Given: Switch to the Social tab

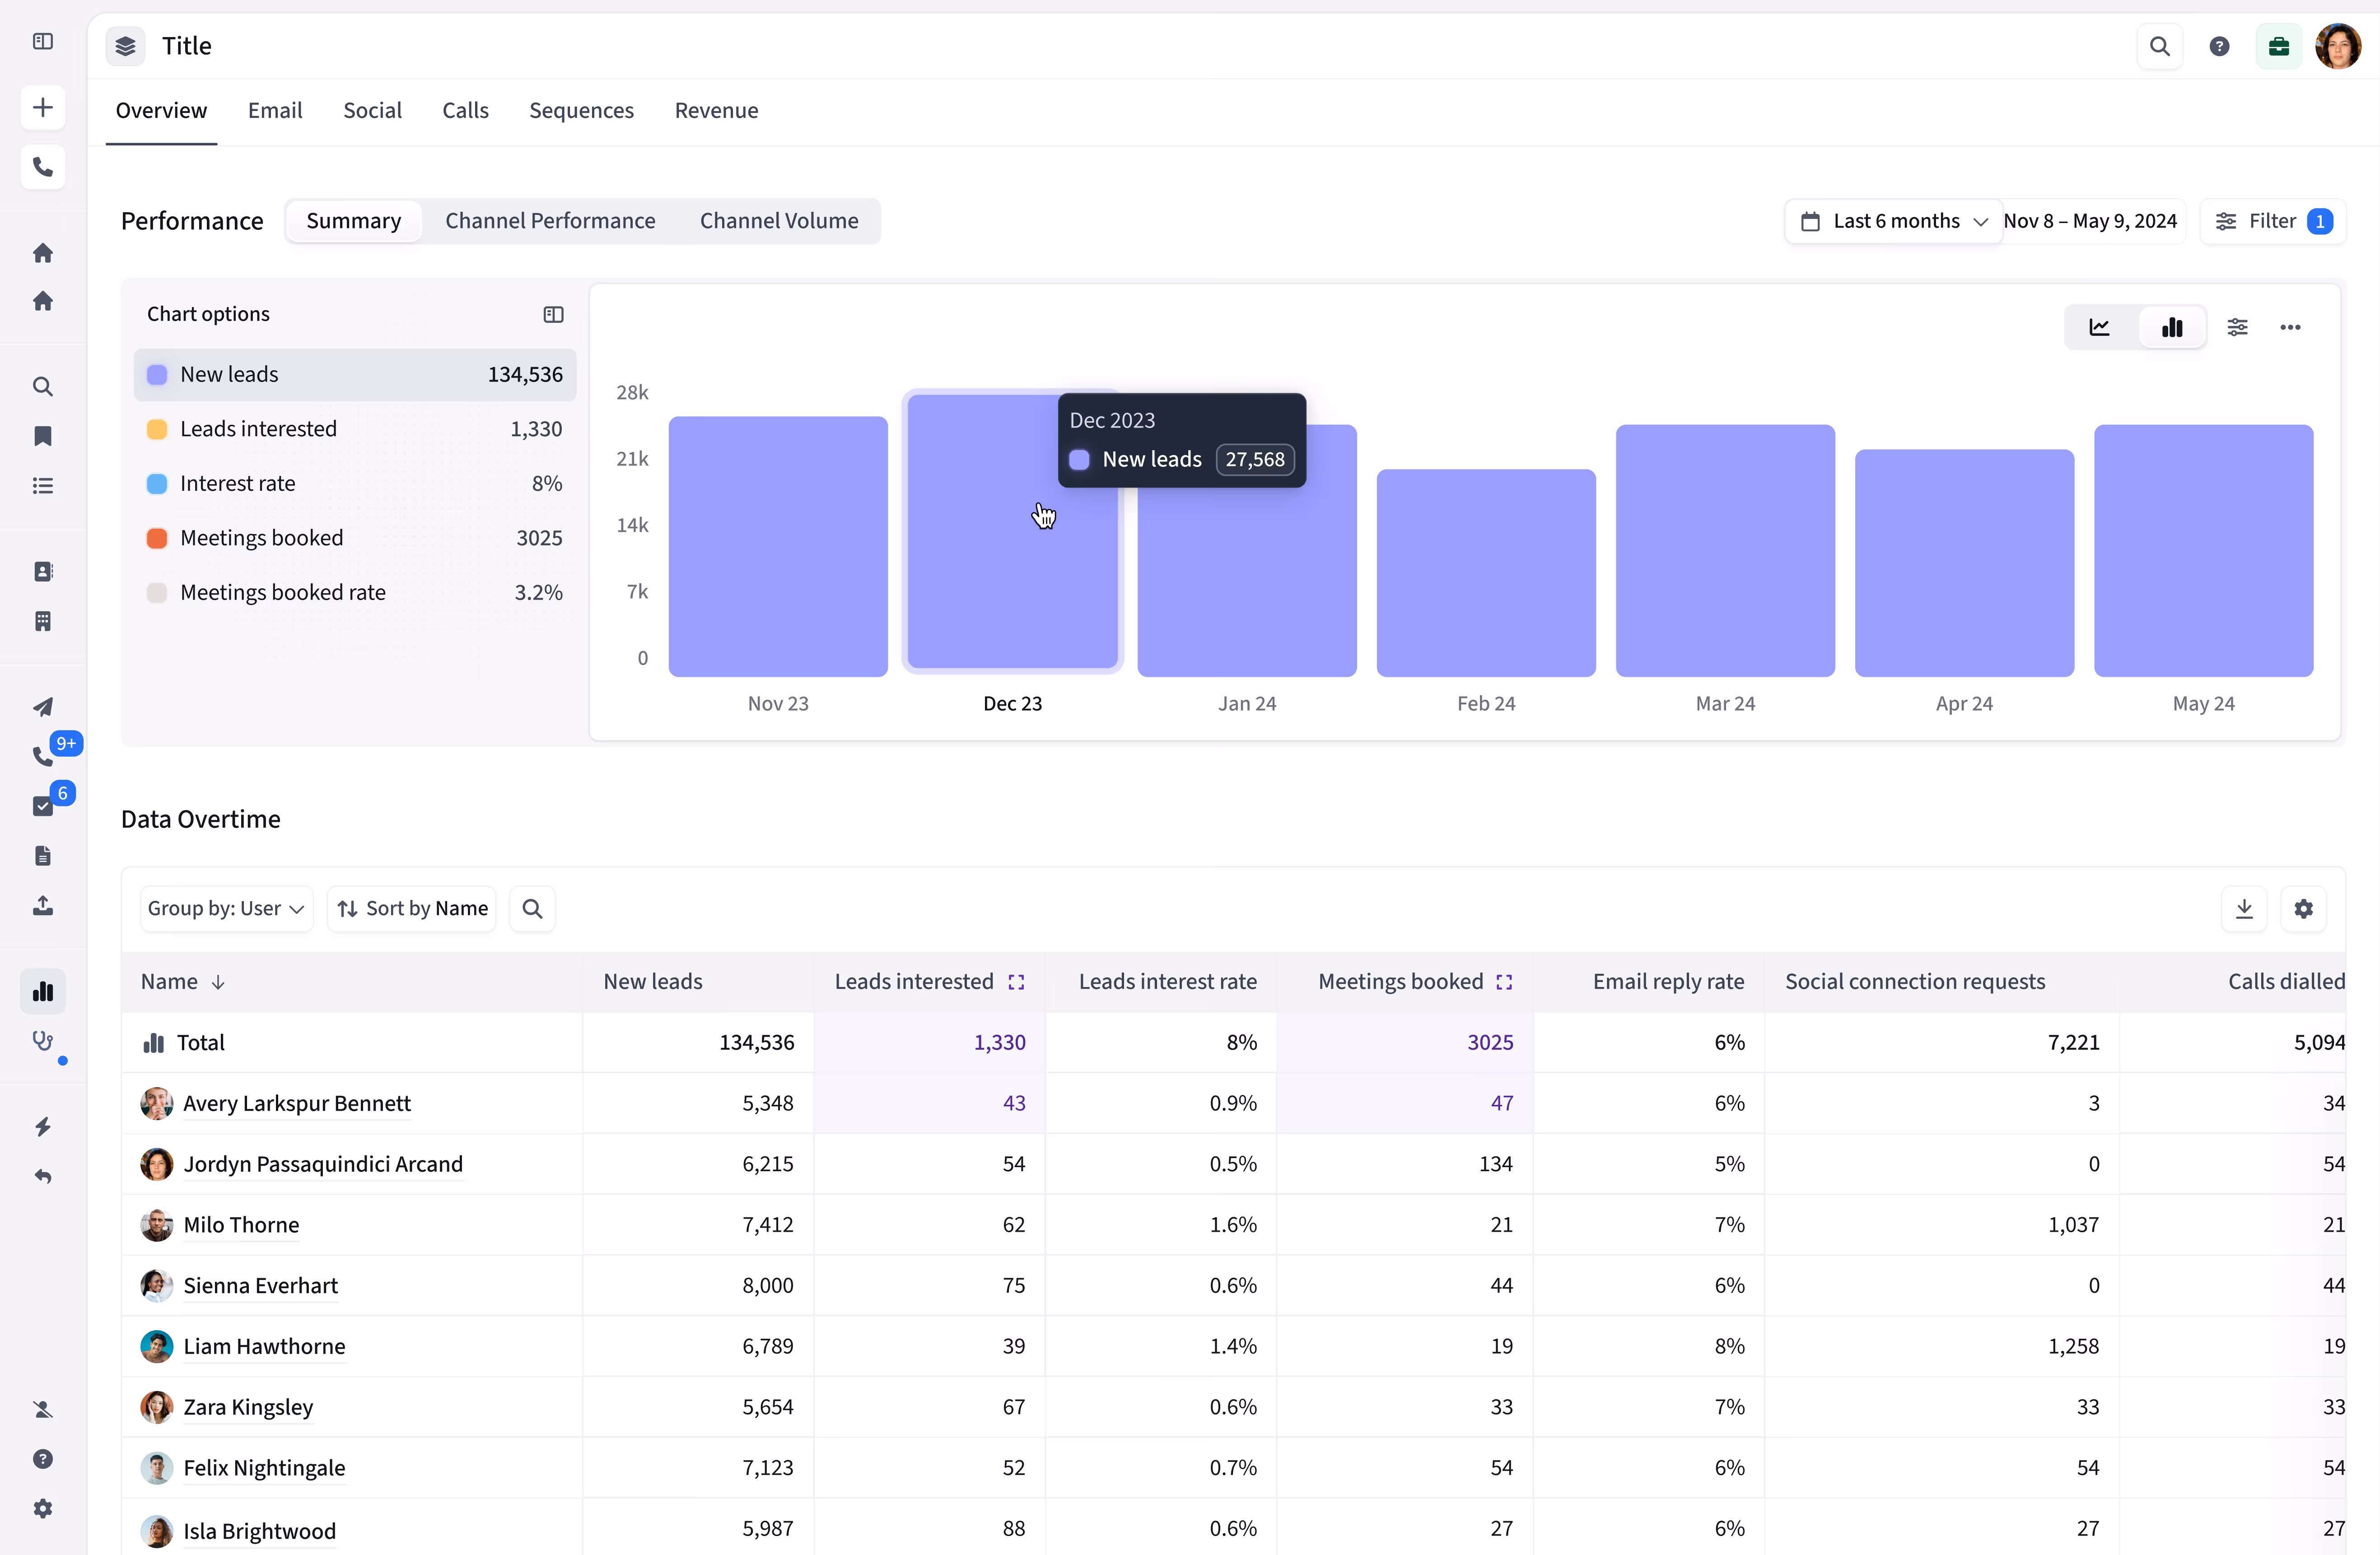Looking at the screenshot, I should [373, 111].
